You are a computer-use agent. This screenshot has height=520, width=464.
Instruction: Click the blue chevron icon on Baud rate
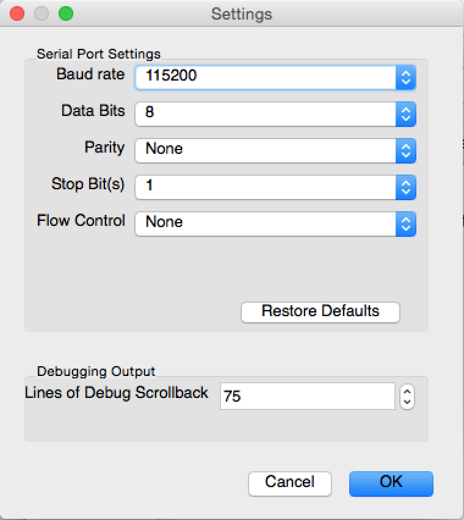[405, 77]
